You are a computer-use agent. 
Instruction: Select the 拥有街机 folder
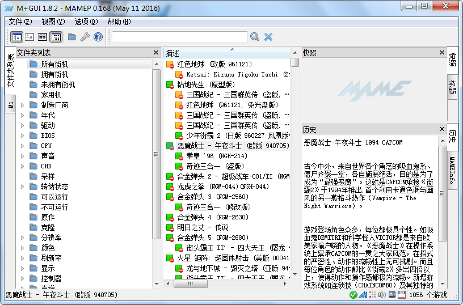(x=54, y=74)
